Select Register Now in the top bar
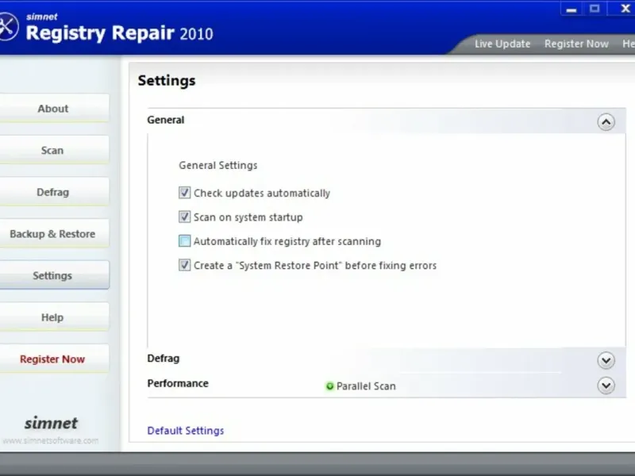This screenshot has height=476, width=635. click(576, 44)
